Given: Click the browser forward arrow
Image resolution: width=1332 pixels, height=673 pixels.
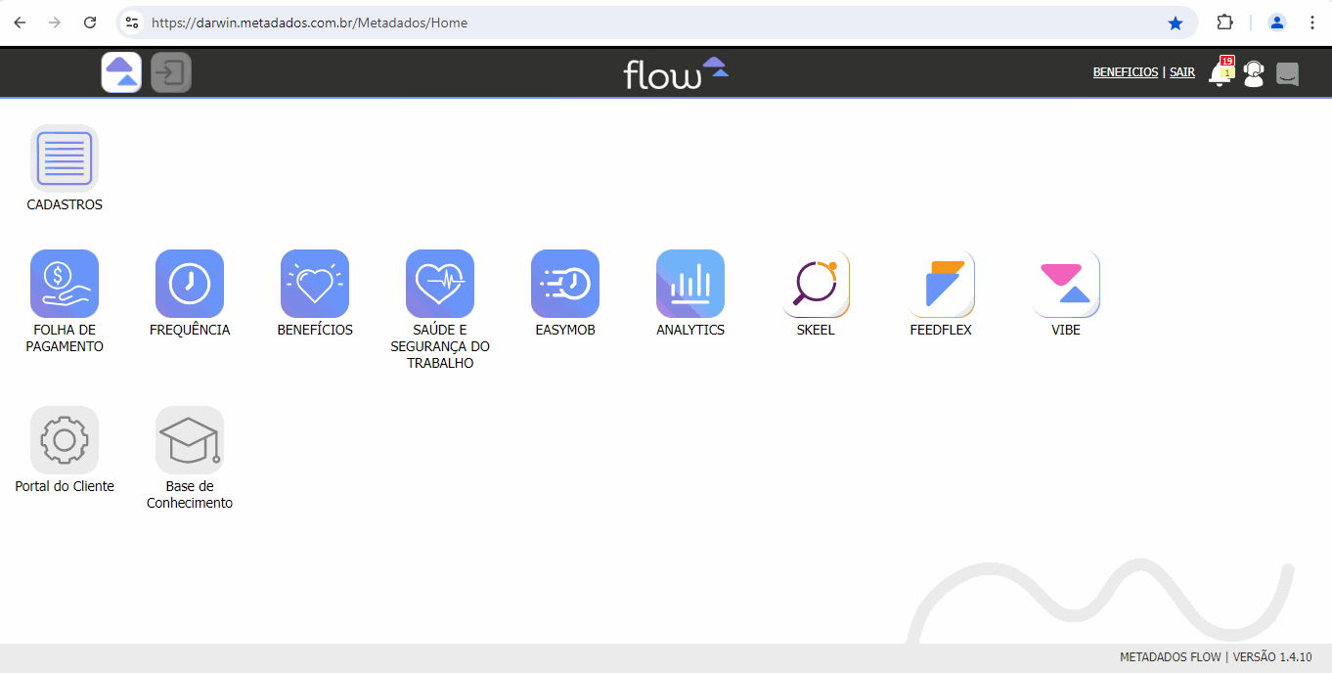Looking at the screenshot, I should [x=55, y=22].
